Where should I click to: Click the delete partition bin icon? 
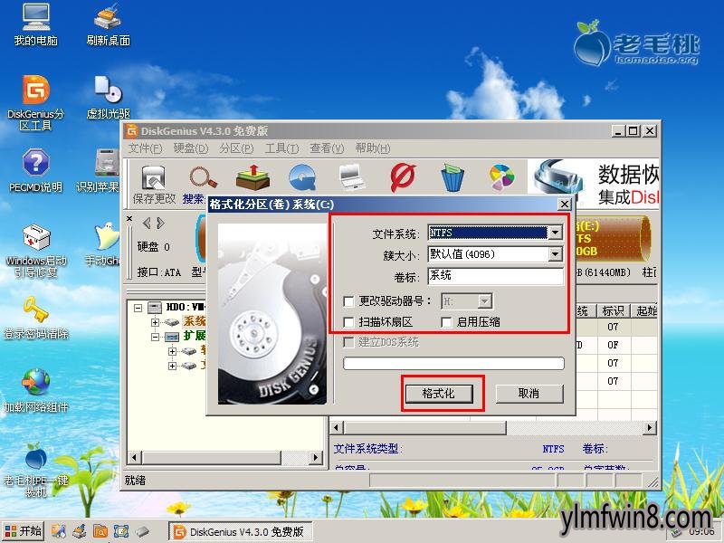point(452,177)
